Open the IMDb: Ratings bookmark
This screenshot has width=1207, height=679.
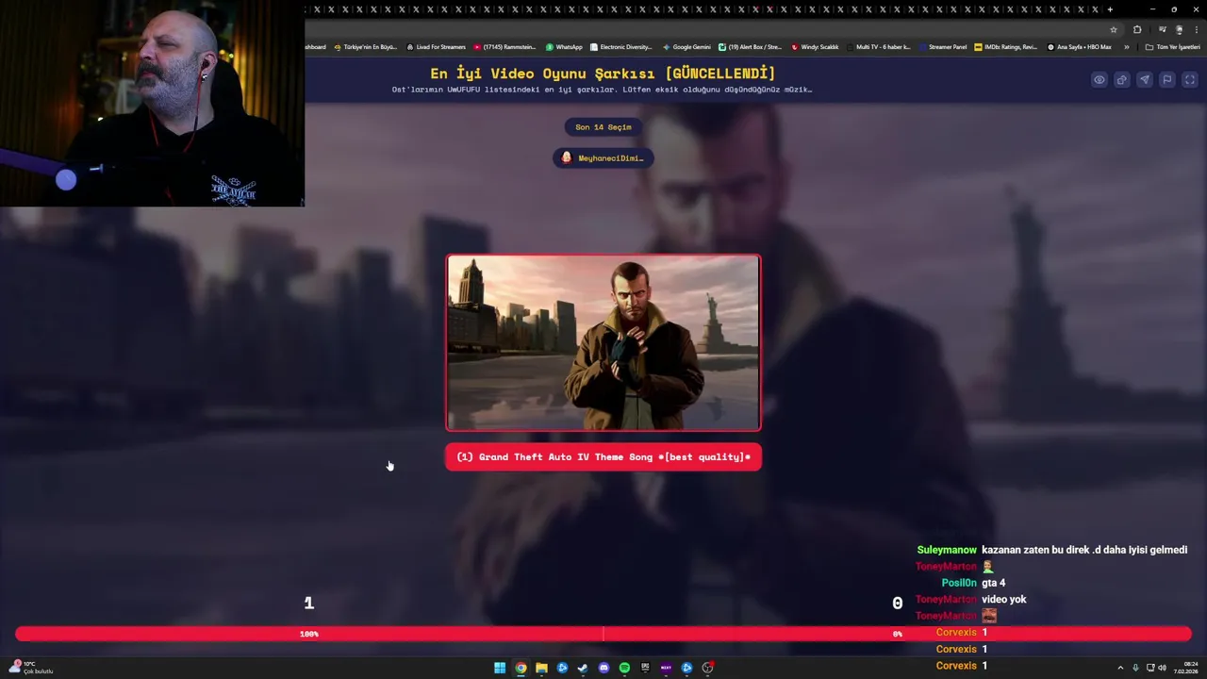1005,47
